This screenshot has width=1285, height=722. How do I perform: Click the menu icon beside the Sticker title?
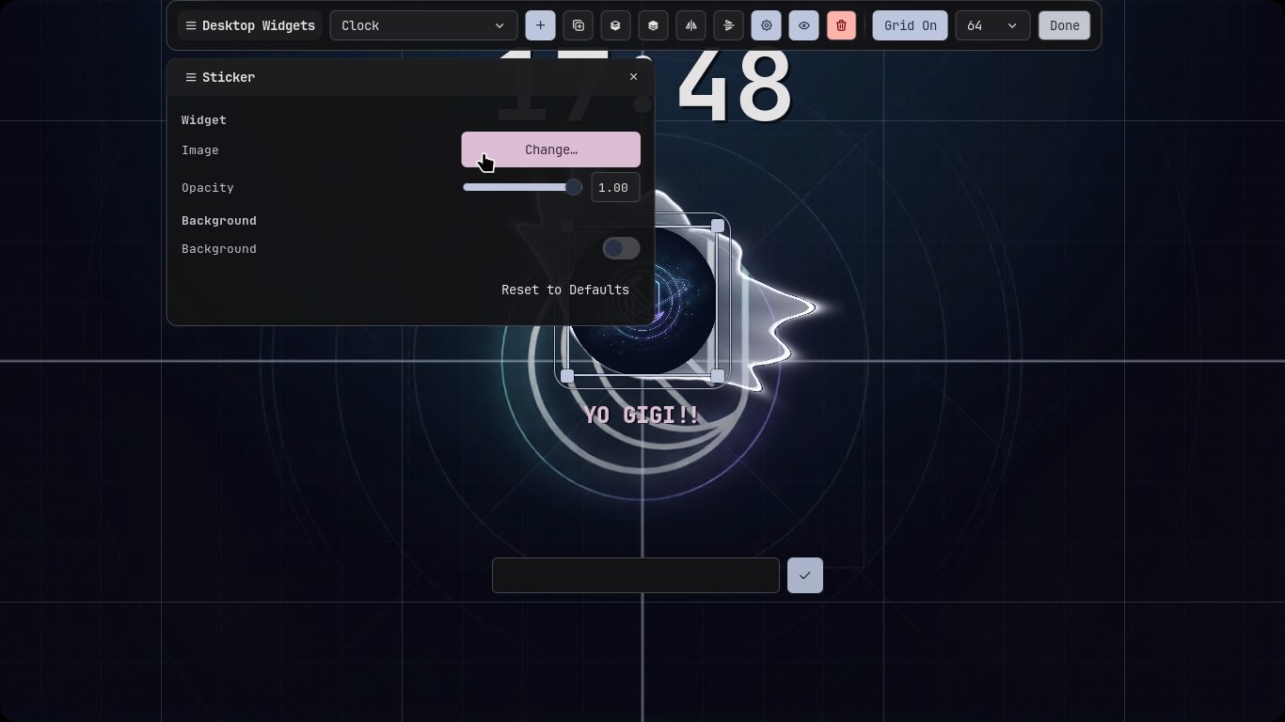191,77
